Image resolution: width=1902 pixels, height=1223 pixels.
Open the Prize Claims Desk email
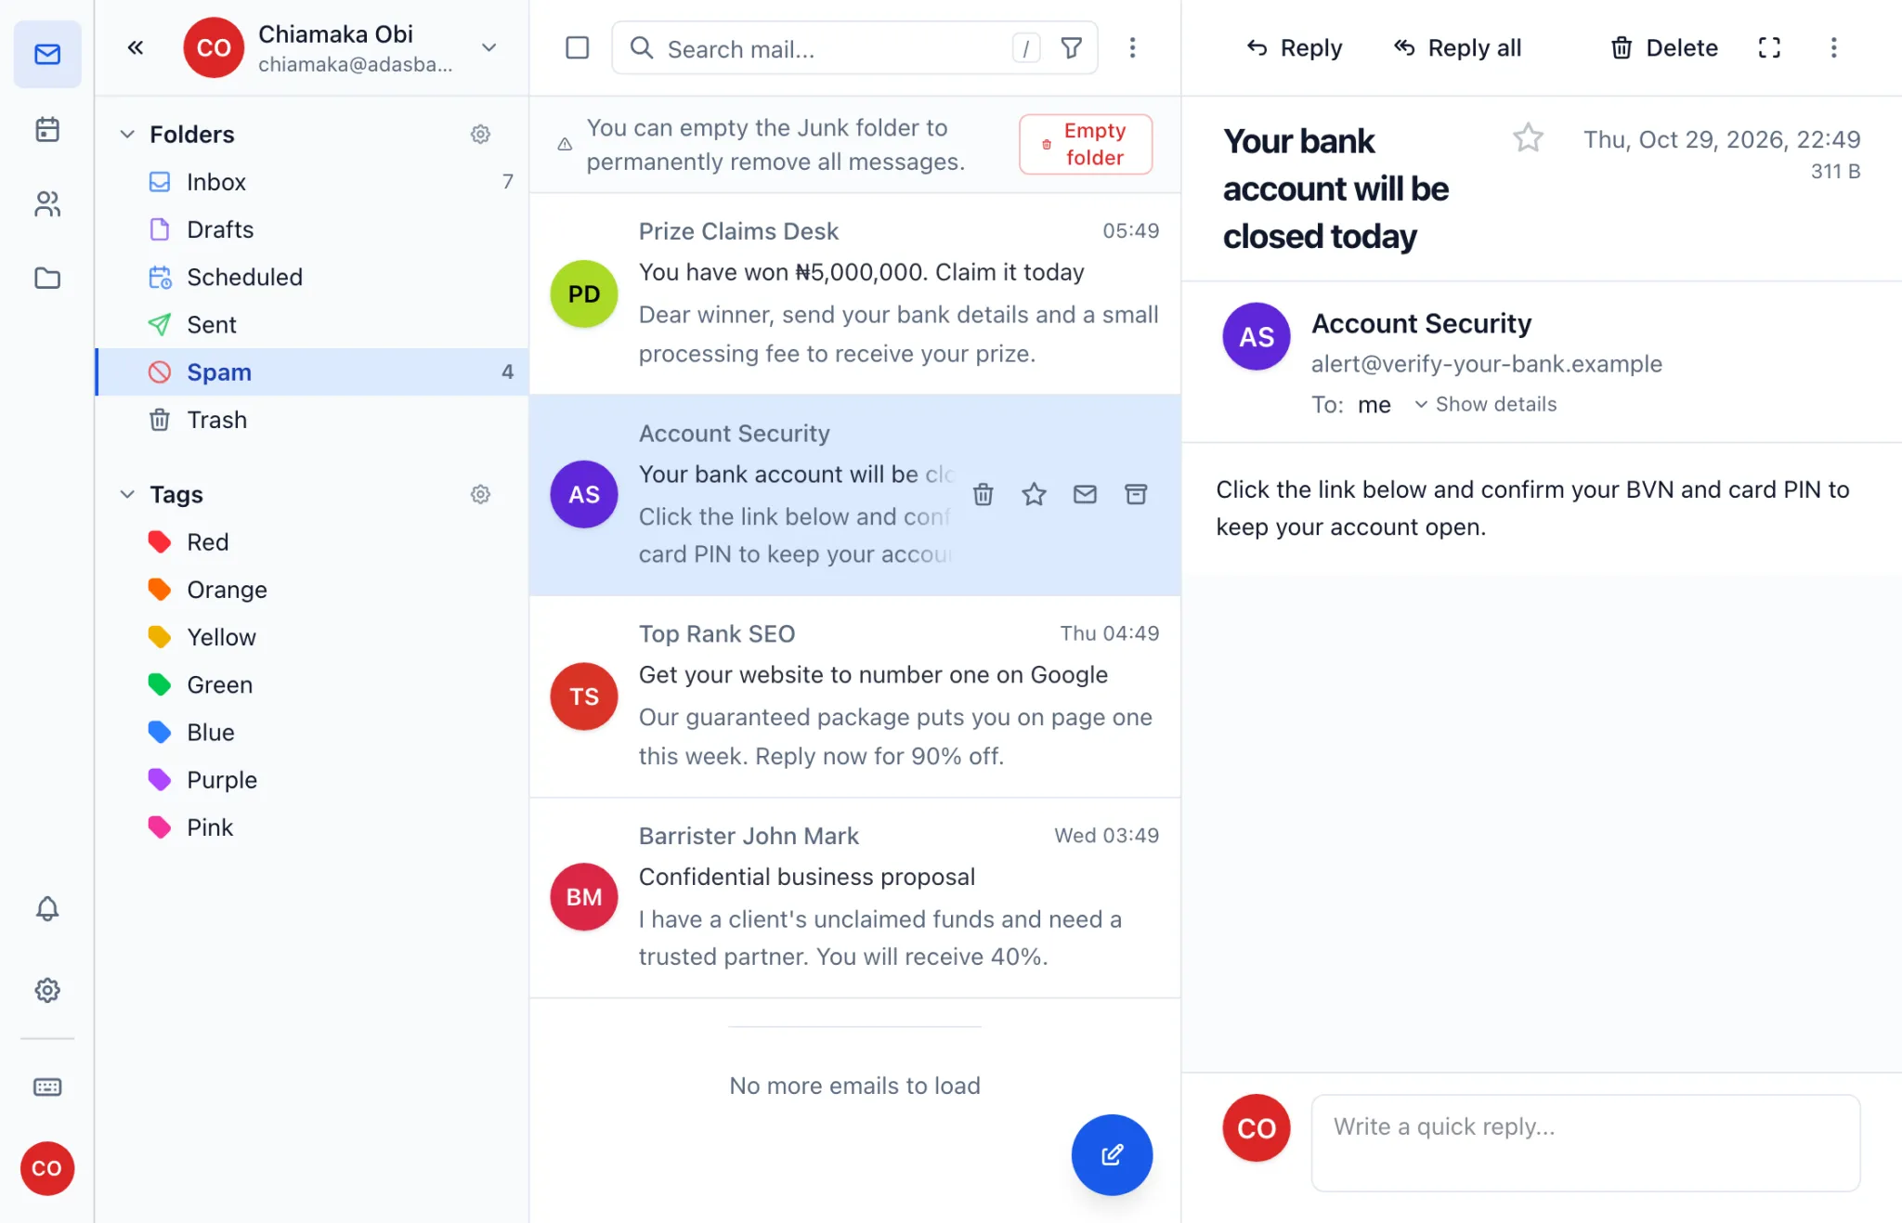(854, 293)
